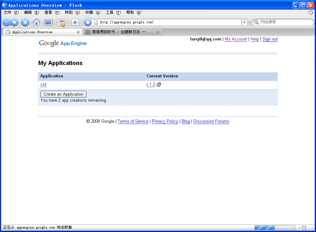Click the larryli@qq.com account text
The height and width of the screenshot is (232, 316).
[206, 39]
